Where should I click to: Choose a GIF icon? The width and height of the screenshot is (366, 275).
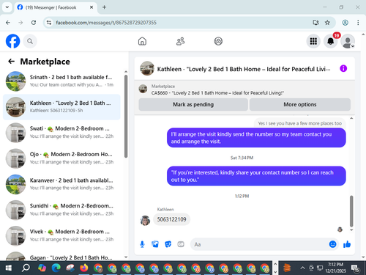coord(181,244)
